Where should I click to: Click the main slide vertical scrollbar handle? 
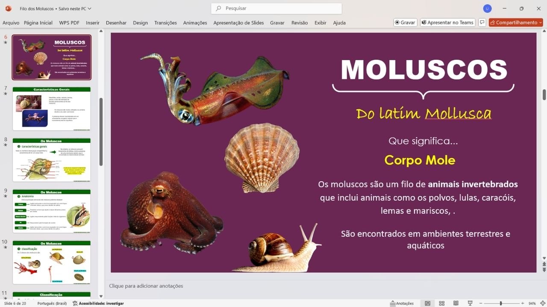point(544,95)
